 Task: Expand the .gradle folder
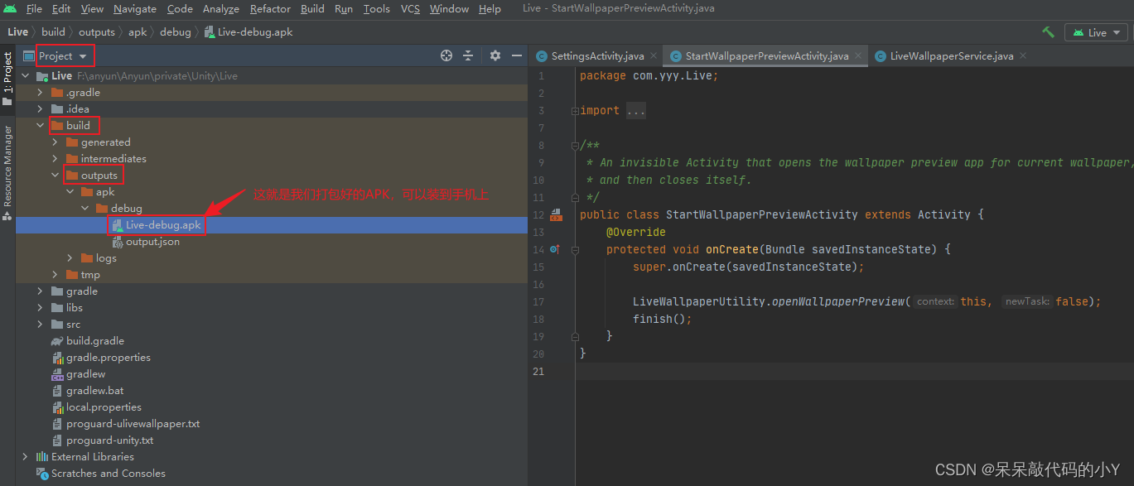(x=40, y=93)
